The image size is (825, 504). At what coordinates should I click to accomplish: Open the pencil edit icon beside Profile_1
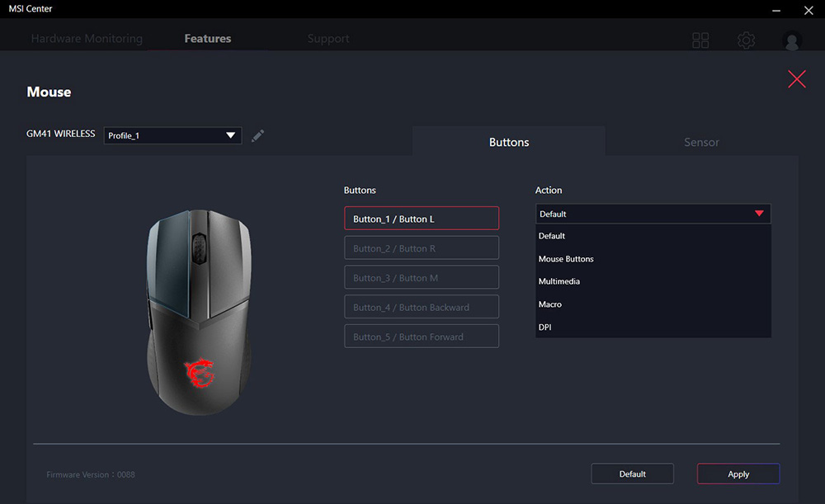coord(257,135)
